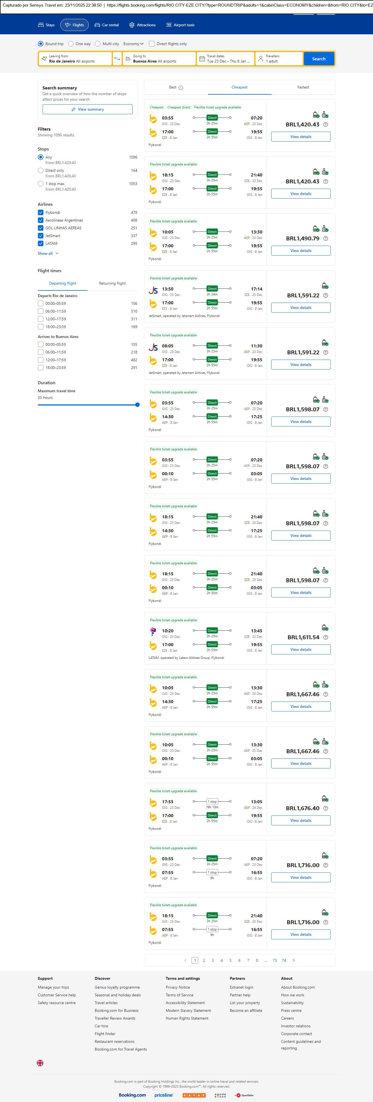The width and height of the screenshot is (373, 1102).
Task: Click the price help icon next to BRL1,490.79
Action: (x=325, y=239)
